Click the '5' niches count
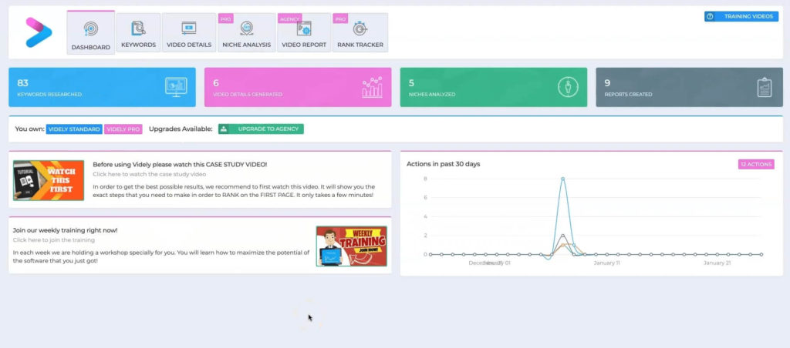Image resolution: width=790 pixels, height=348 pixels. click(x=411, y=83)
